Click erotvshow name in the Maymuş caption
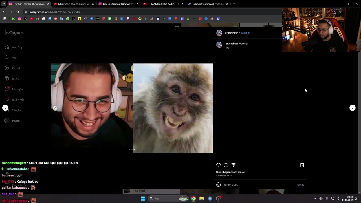Image resolution: width=361 pixels, height=203 pixels. pyautogui.click(x=232, y=43)
